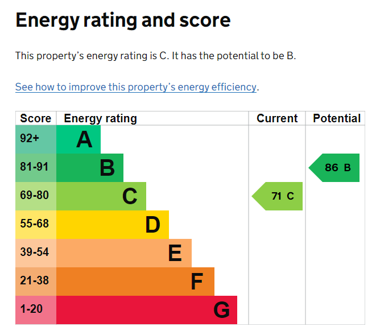Click the 55-68 score range cell
Image resolution: width=376 pixels, height=335 pixels.
(x=36, y=225)
